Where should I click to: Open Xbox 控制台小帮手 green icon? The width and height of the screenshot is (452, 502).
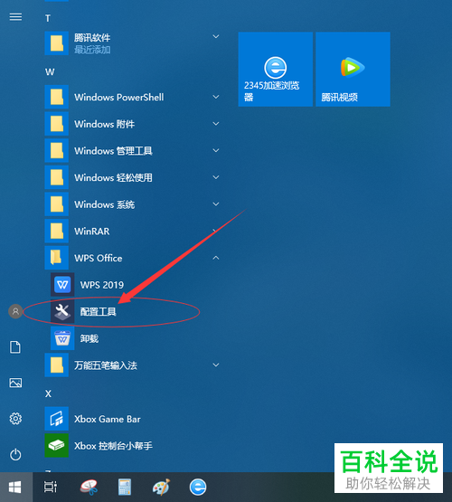pyautogui.click(x=57, y=445)
